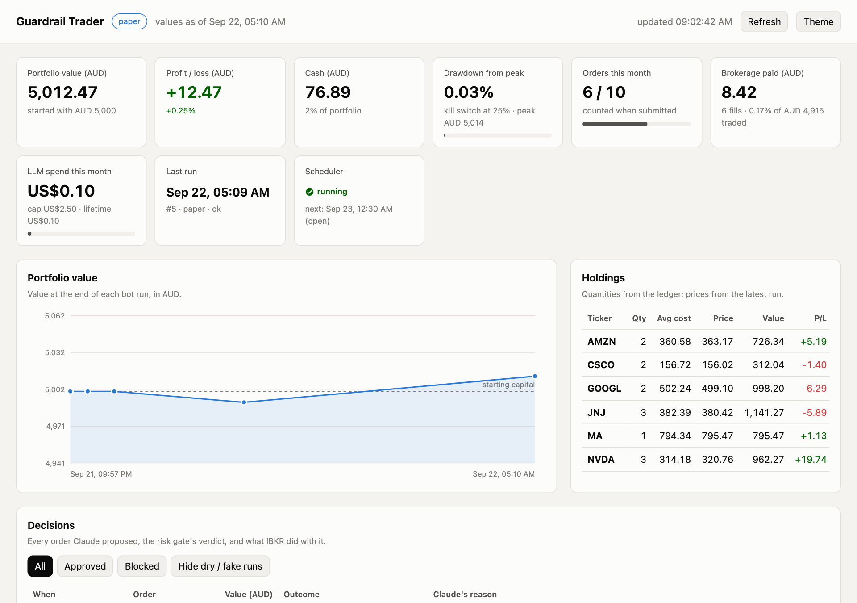The width and height of the screenshot is (857, 603).
Task: Click the P/L column header in Holdings
Action: click(x=820, y=318)
